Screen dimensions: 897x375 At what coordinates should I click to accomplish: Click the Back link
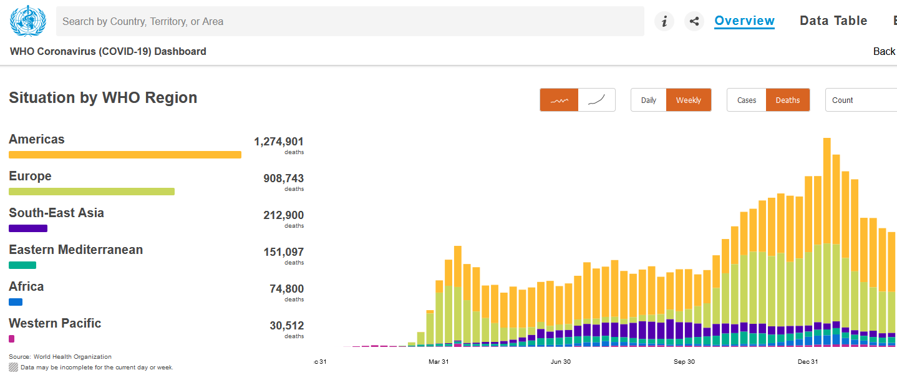tap(885, 51)
